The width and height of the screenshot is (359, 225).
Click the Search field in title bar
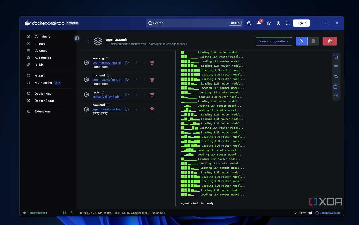[194, 23]
